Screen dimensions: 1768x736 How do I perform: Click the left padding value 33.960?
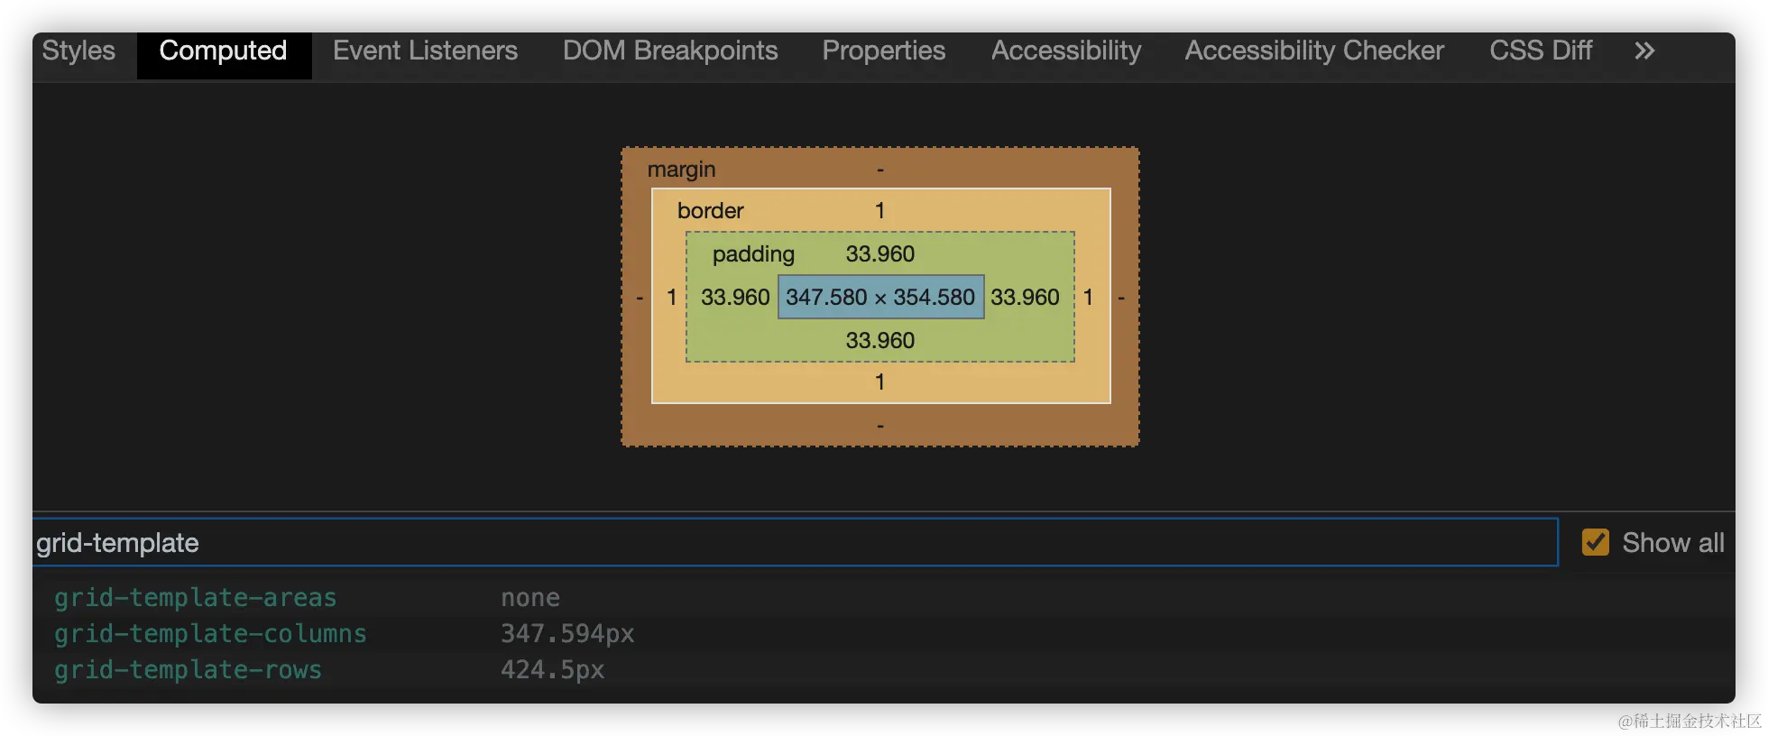(735, 298)
